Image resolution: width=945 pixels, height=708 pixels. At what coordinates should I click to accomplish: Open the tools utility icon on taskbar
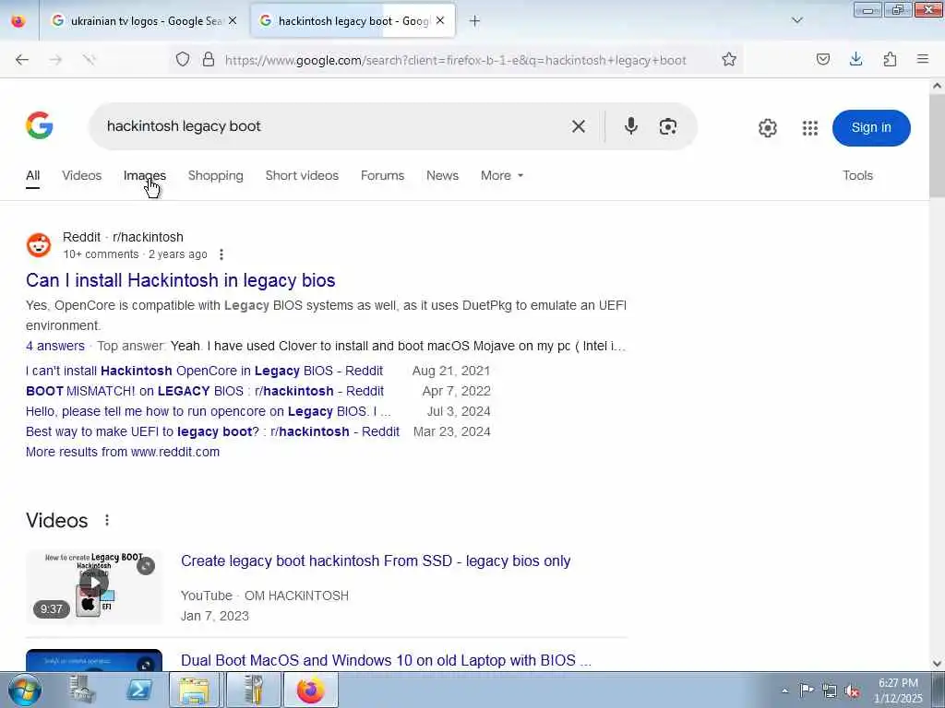(x=254, y=690)
